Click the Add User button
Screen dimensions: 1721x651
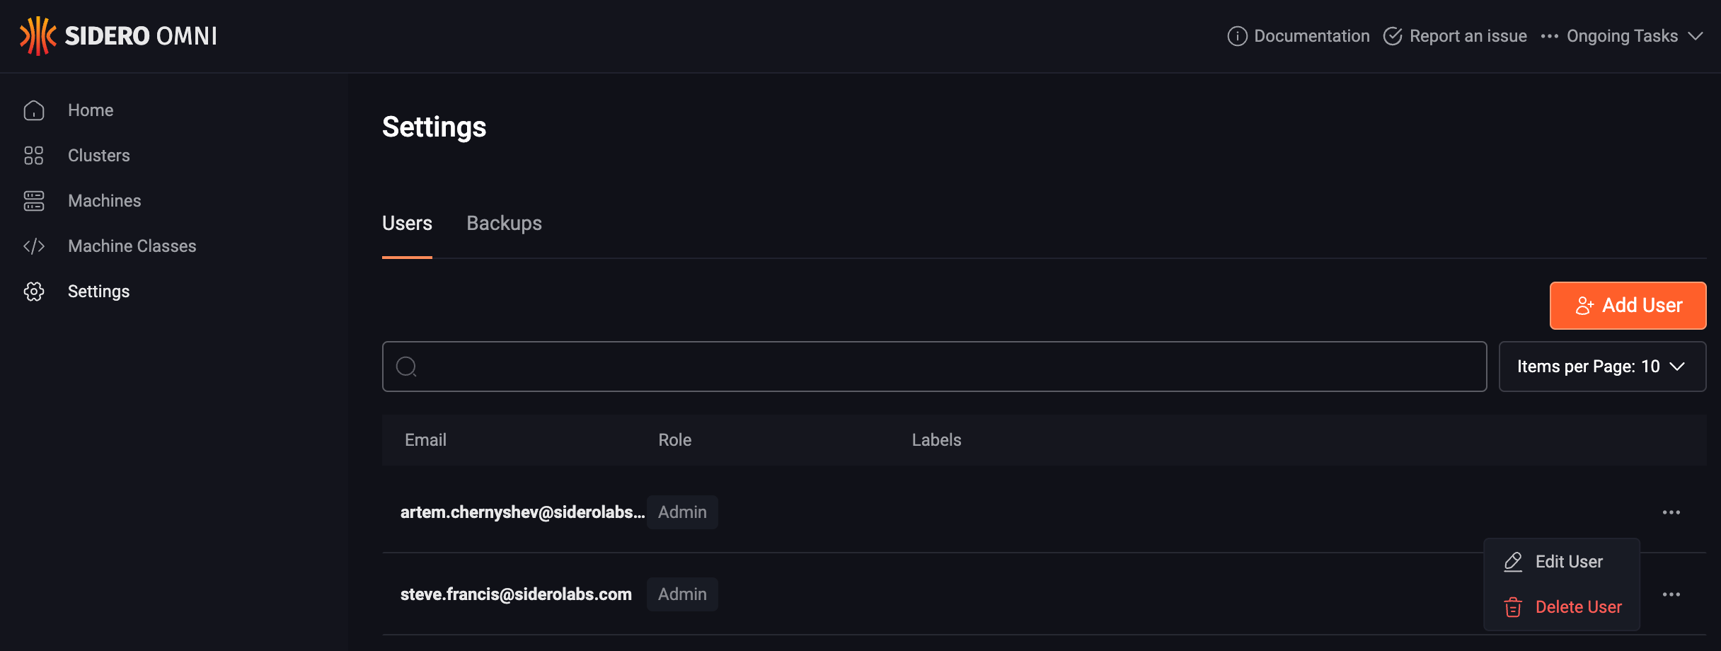[x=1628, y=306]
